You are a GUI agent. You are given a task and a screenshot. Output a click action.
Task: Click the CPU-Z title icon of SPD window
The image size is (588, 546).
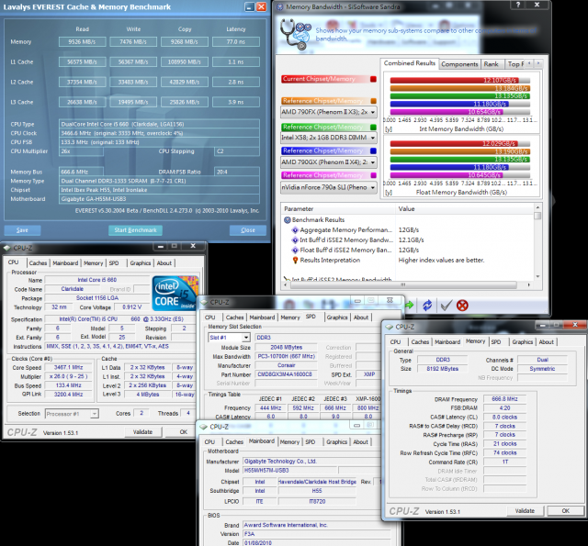[204, 302]
